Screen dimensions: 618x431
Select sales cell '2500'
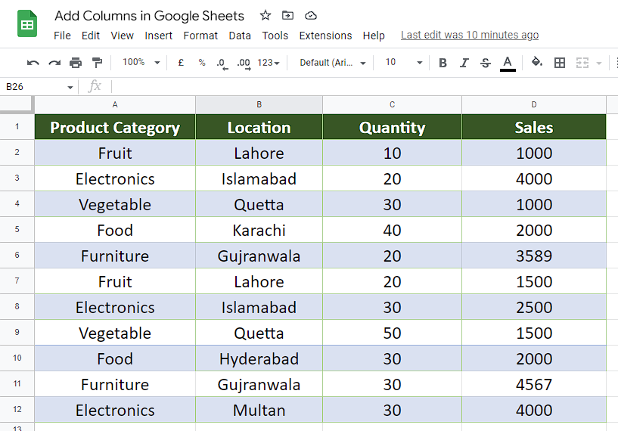(534, 307)
